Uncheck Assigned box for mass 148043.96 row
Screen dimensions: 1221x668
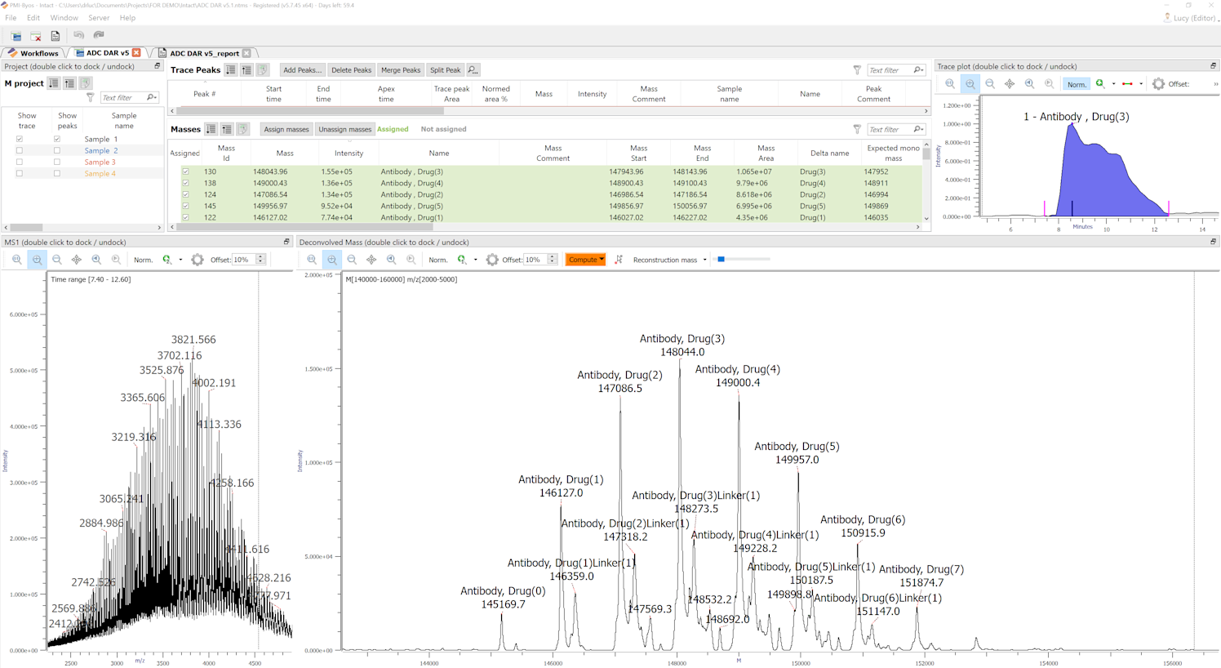[185, 172]
